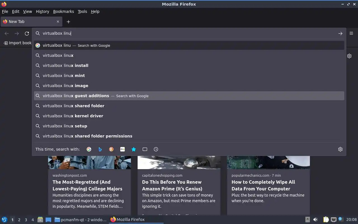Choose the 'virtualbox linux install' suggestion
The width and height of the screenshot is (358, 224).
coord(189,66)
